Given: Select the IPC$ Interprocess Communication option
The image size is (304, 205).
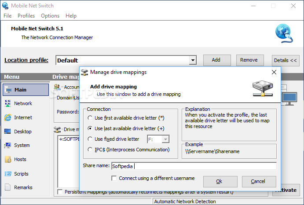Looking at the screenshot, I should tap(90, 150).
